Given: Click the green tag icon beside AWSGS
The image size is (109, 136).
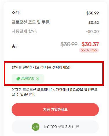Looking at the screenshot, I should pyautogui.click(x=18, y=79).
